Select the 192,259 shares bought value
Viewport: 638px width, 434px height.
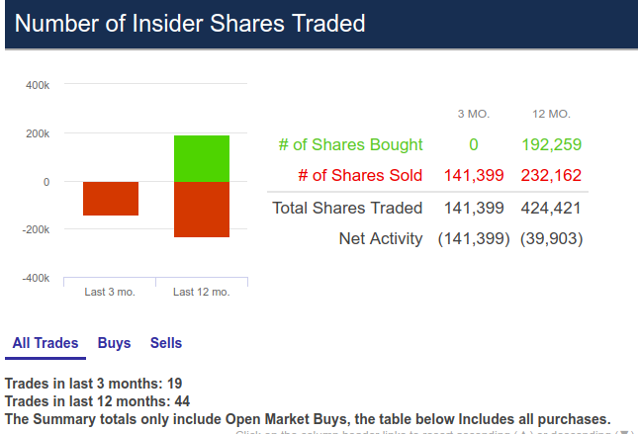pos(551,144)
